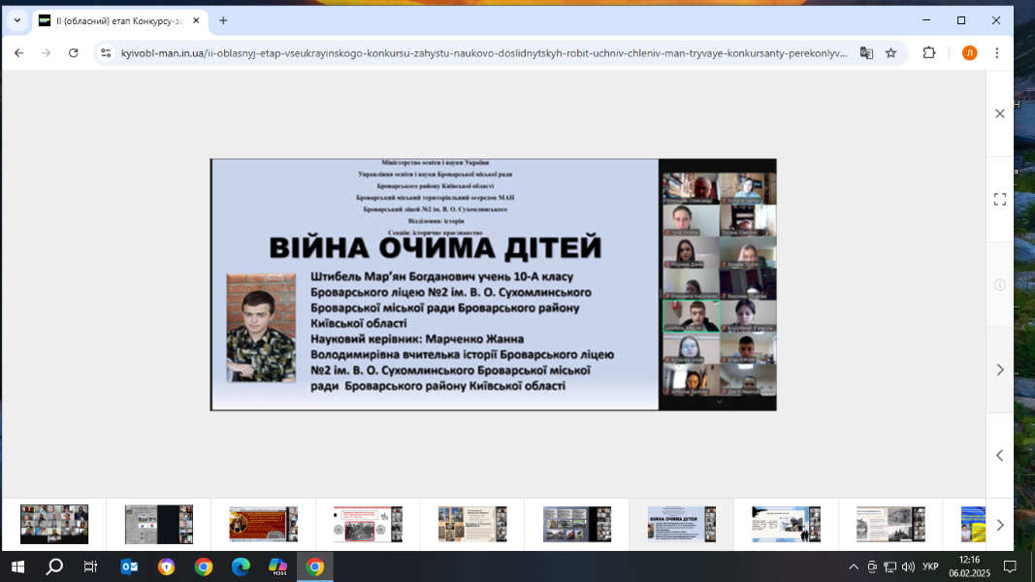The height and width of the screenshot is (582, 1035).
Task: Open the Chrome Extensions puzzle icon
Action: tap(929, 53)
